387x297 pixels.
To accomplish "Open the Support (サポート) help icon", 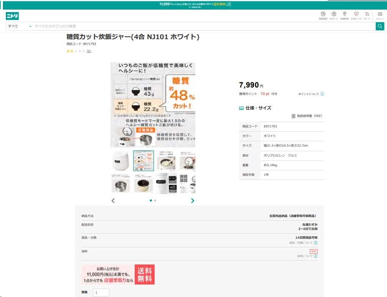I will [334, 15].
